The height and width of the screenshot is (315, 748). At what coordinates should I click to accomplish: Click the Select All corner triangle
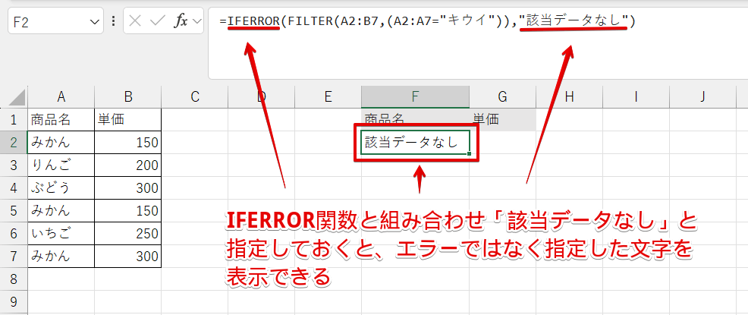[17, 97]
